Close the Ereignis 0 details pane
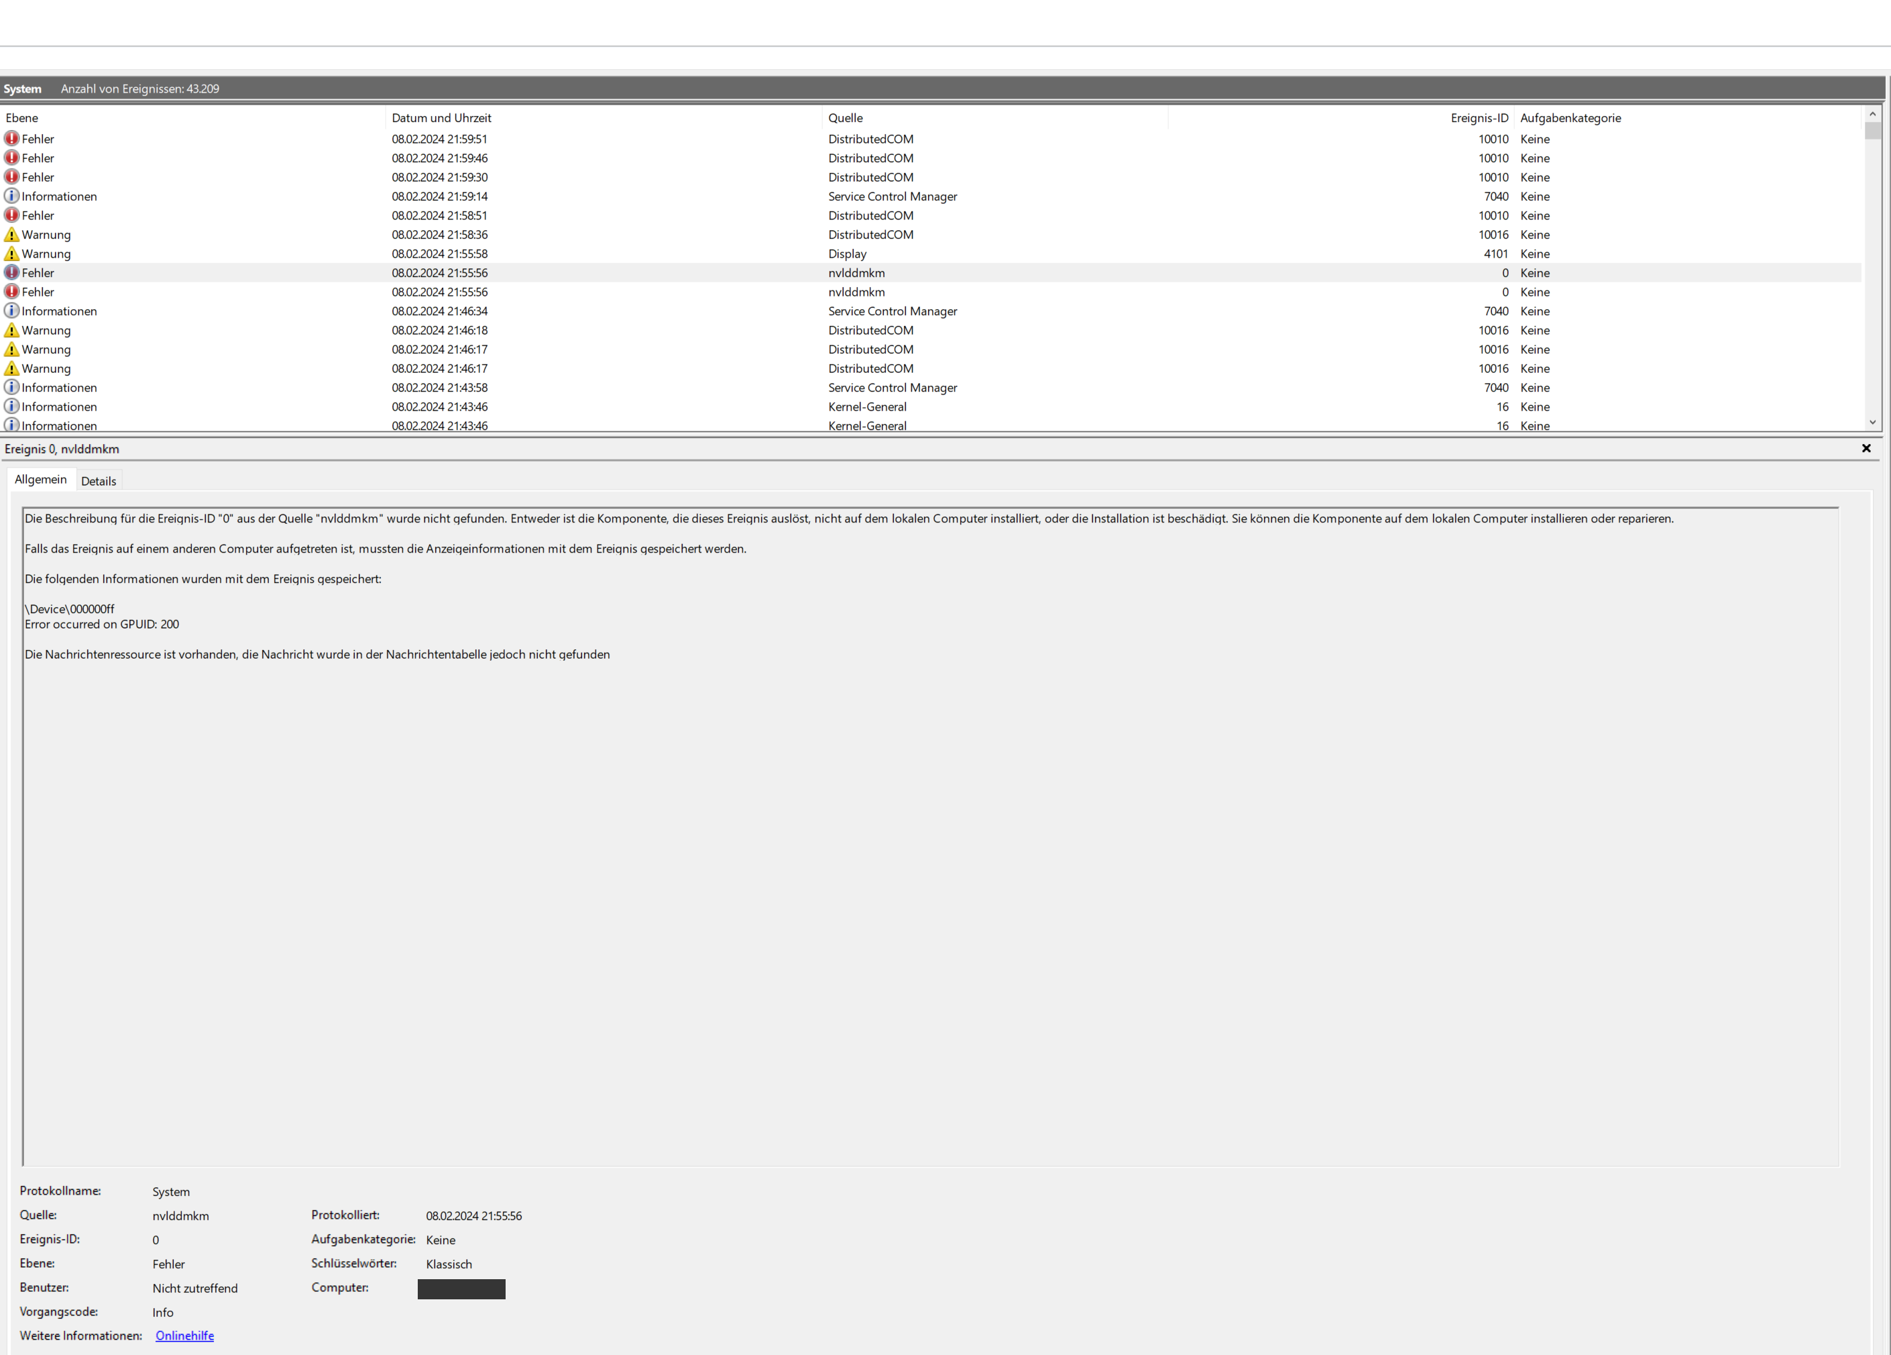This screenshot has width=1891, height=1355. click(1866, 449)
